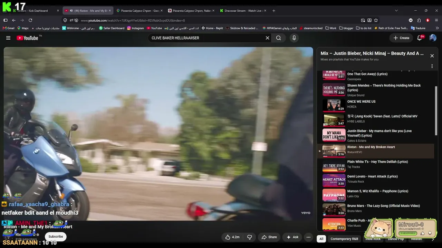Run the search with the magnifier button

pyautogui.click(x=279, y=38)
